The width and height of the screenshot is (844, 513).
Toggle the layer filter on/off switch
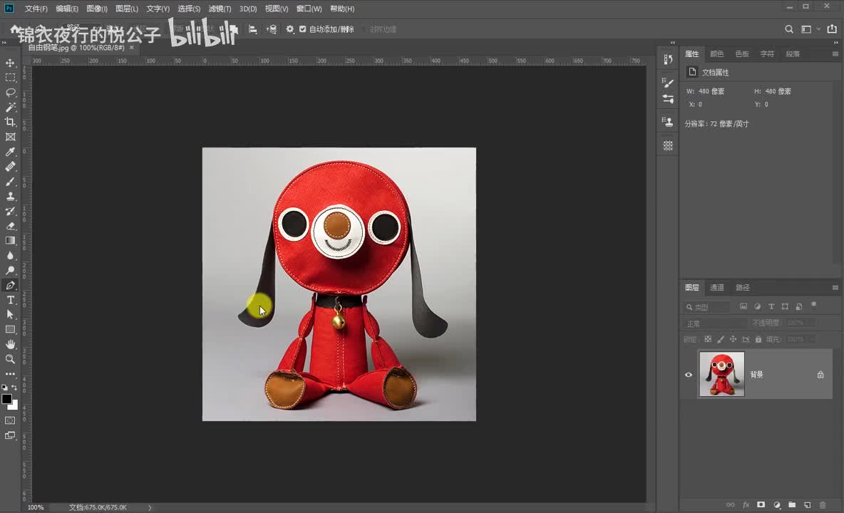pos(813,305)
